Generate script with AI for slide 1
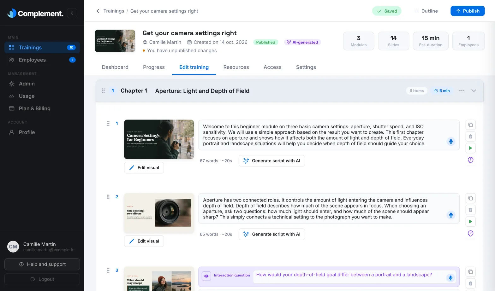 [x=272, y=161]
